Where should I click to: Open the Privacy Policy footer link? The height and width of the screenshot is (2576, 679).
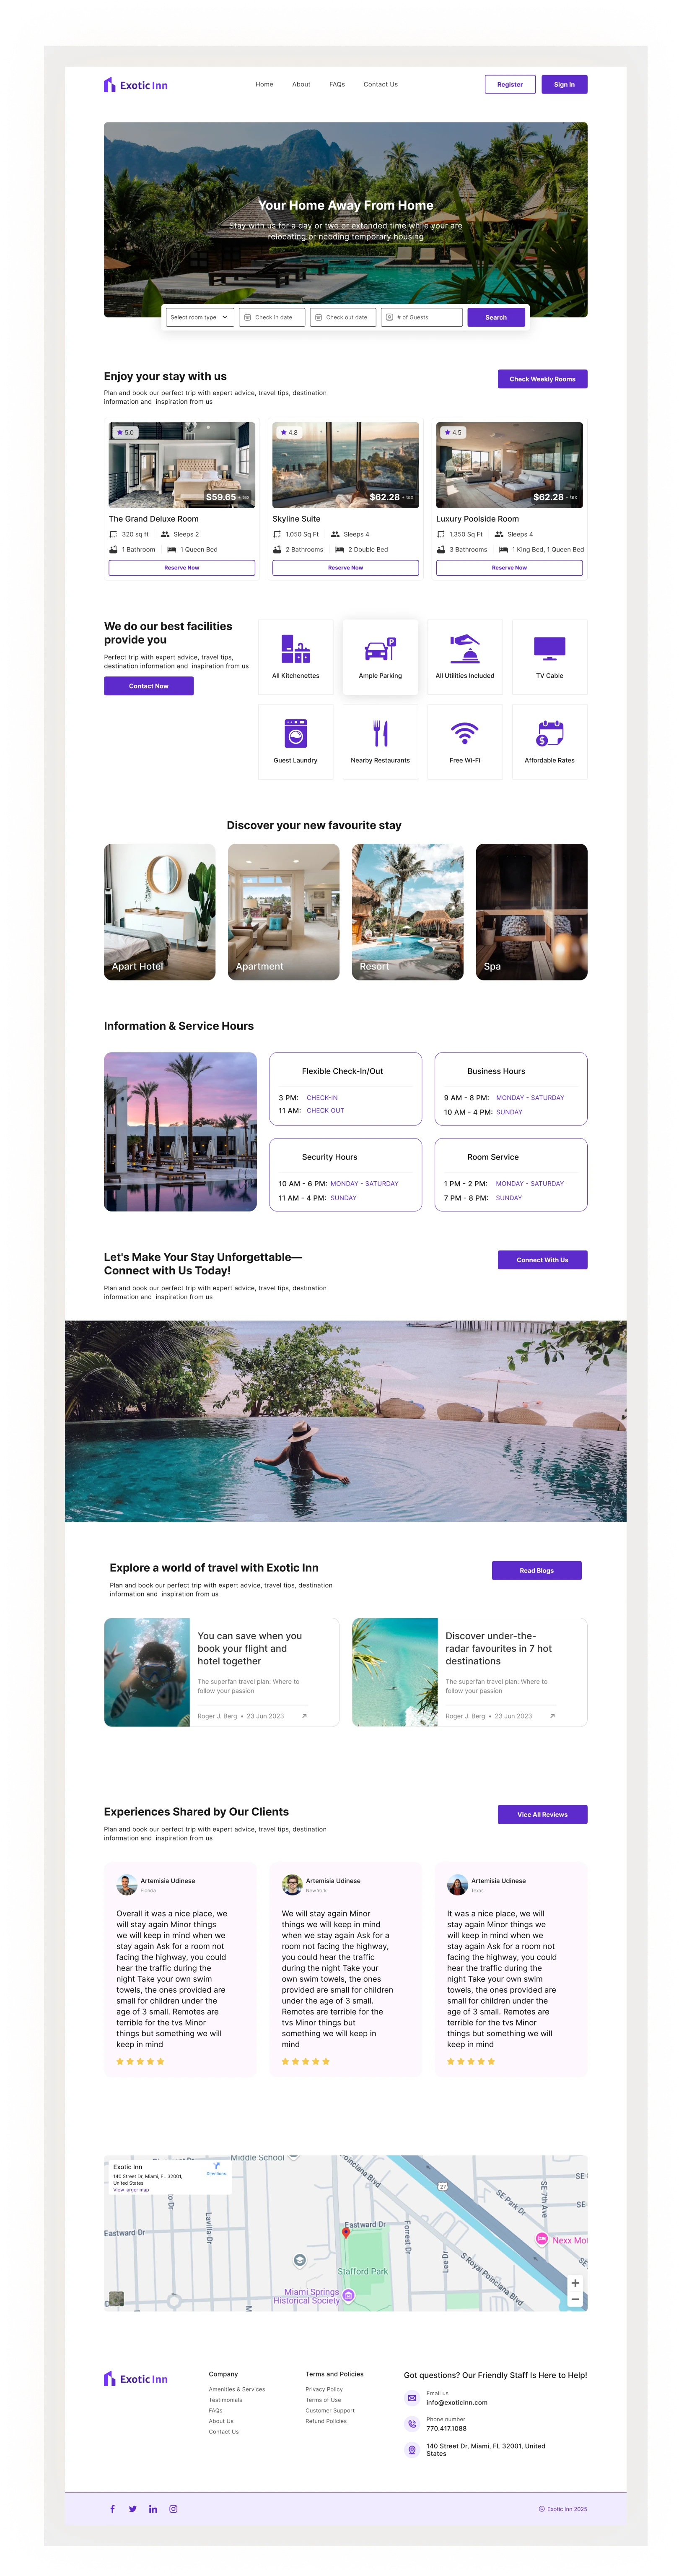[324, 2389]
